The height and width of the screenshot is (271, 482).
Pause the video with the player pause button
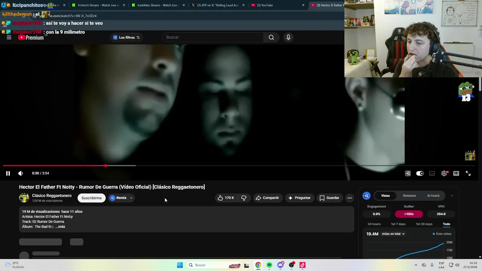click(x=8, y=173)
